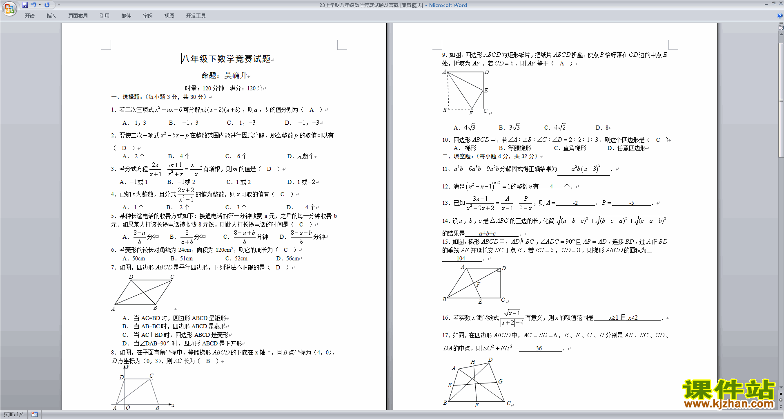The width and height of the screenshot is (784, 419).
Task: Click the document title in the title bar
Action: click(x=393, y=5)
